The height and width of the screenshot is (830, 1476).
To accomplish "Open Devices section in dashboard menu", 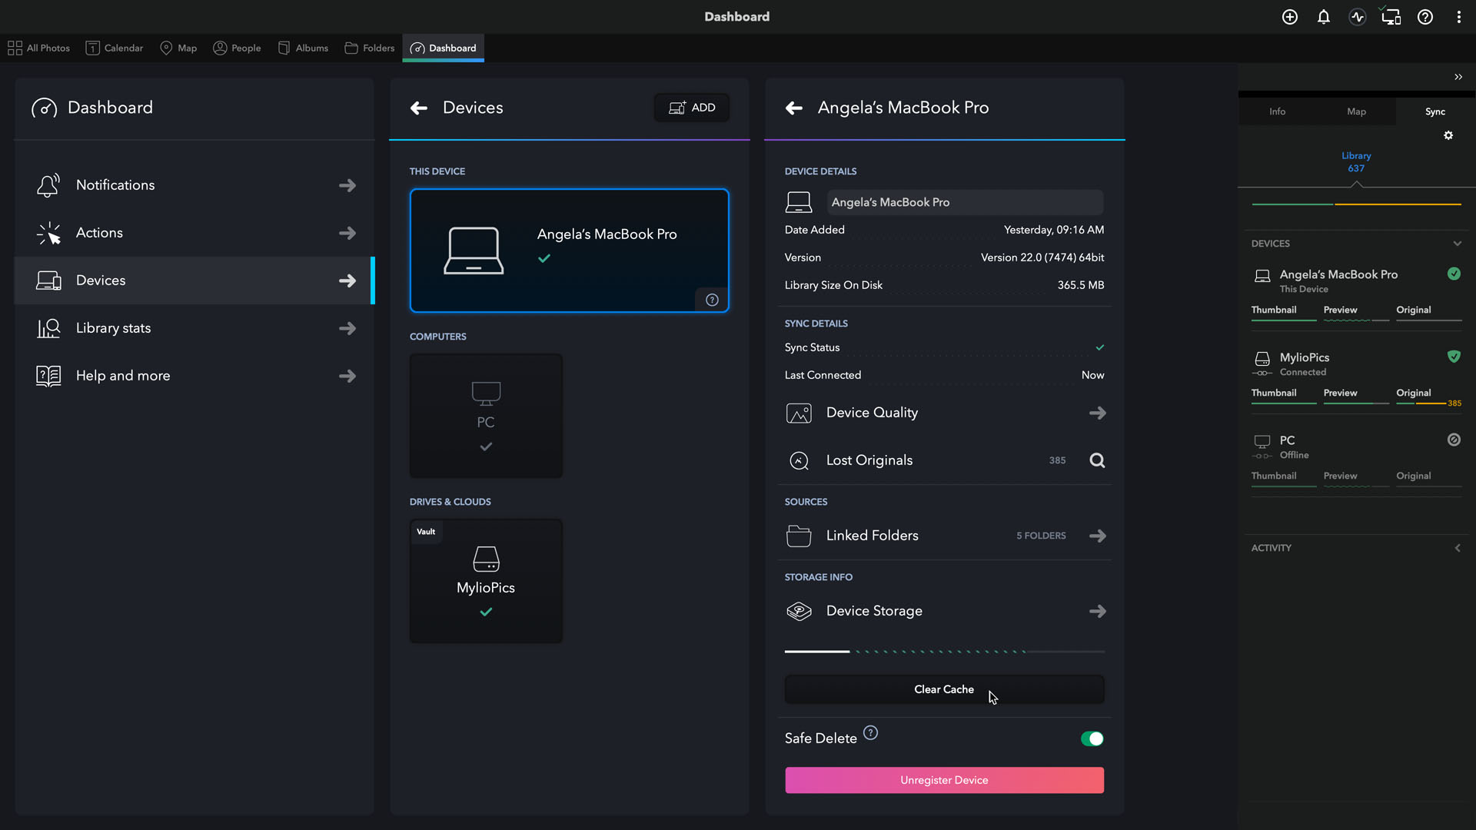I will pos(194,281).
